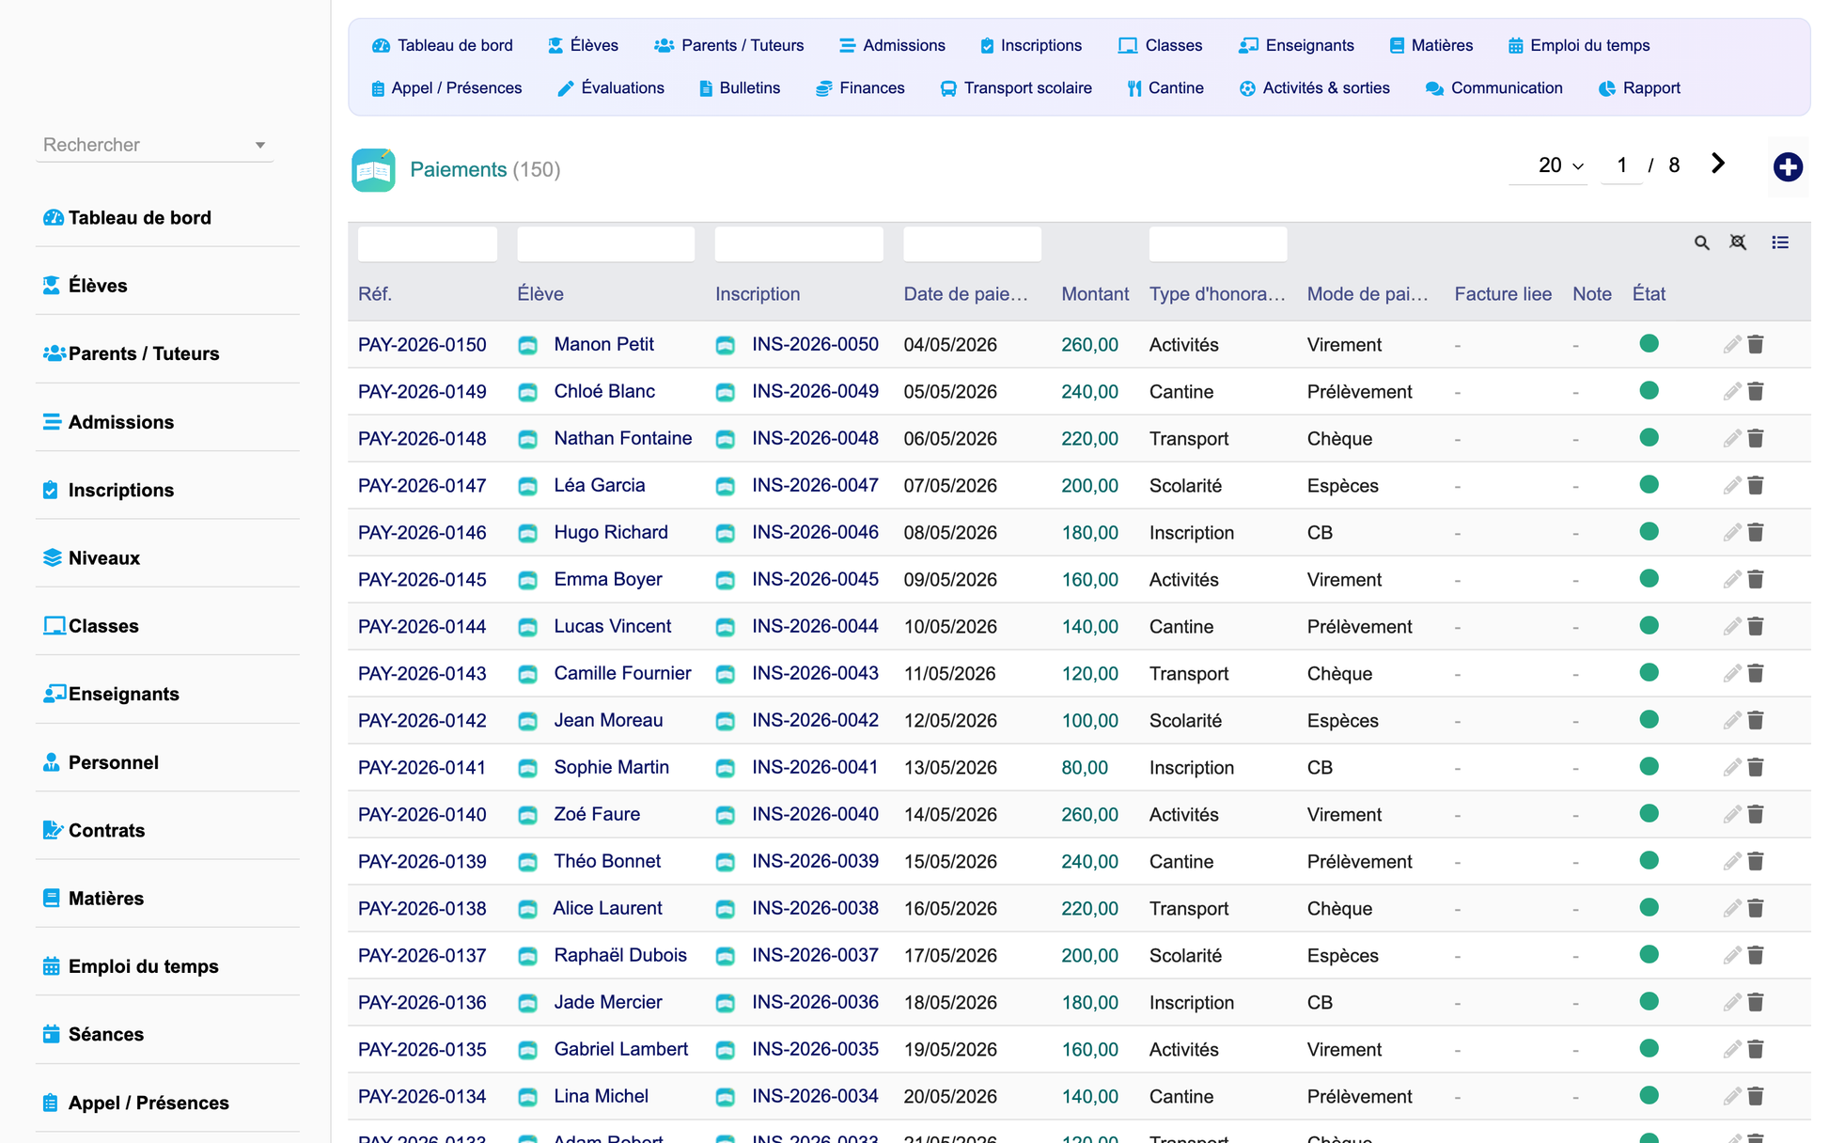Open Finances in the top navigation
Image resolution: width=1829 pixels, height=1143 pixels.
coord(860,88)
